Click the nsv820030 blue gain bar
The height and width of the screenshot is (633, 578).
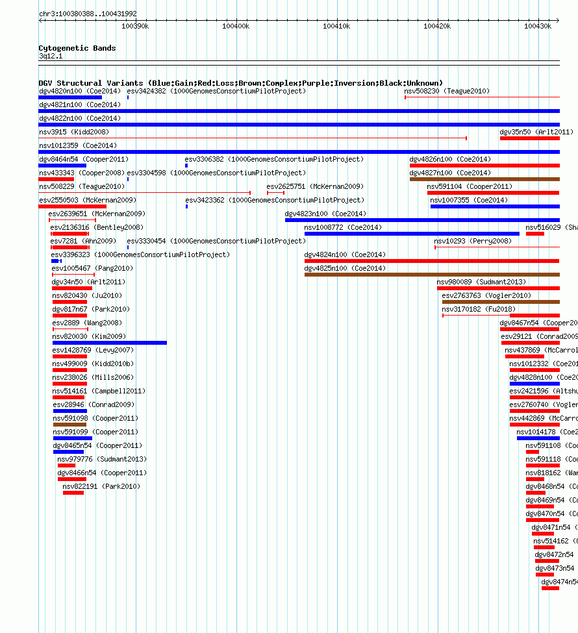[110, 343]
